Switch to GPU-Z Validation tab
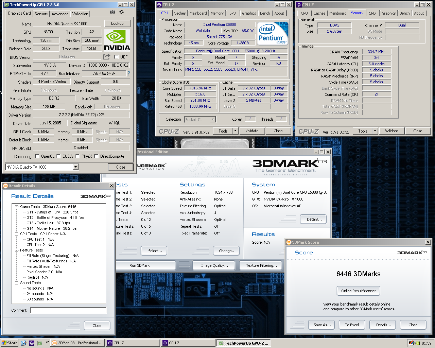435x348 pixels. point(80,14)
